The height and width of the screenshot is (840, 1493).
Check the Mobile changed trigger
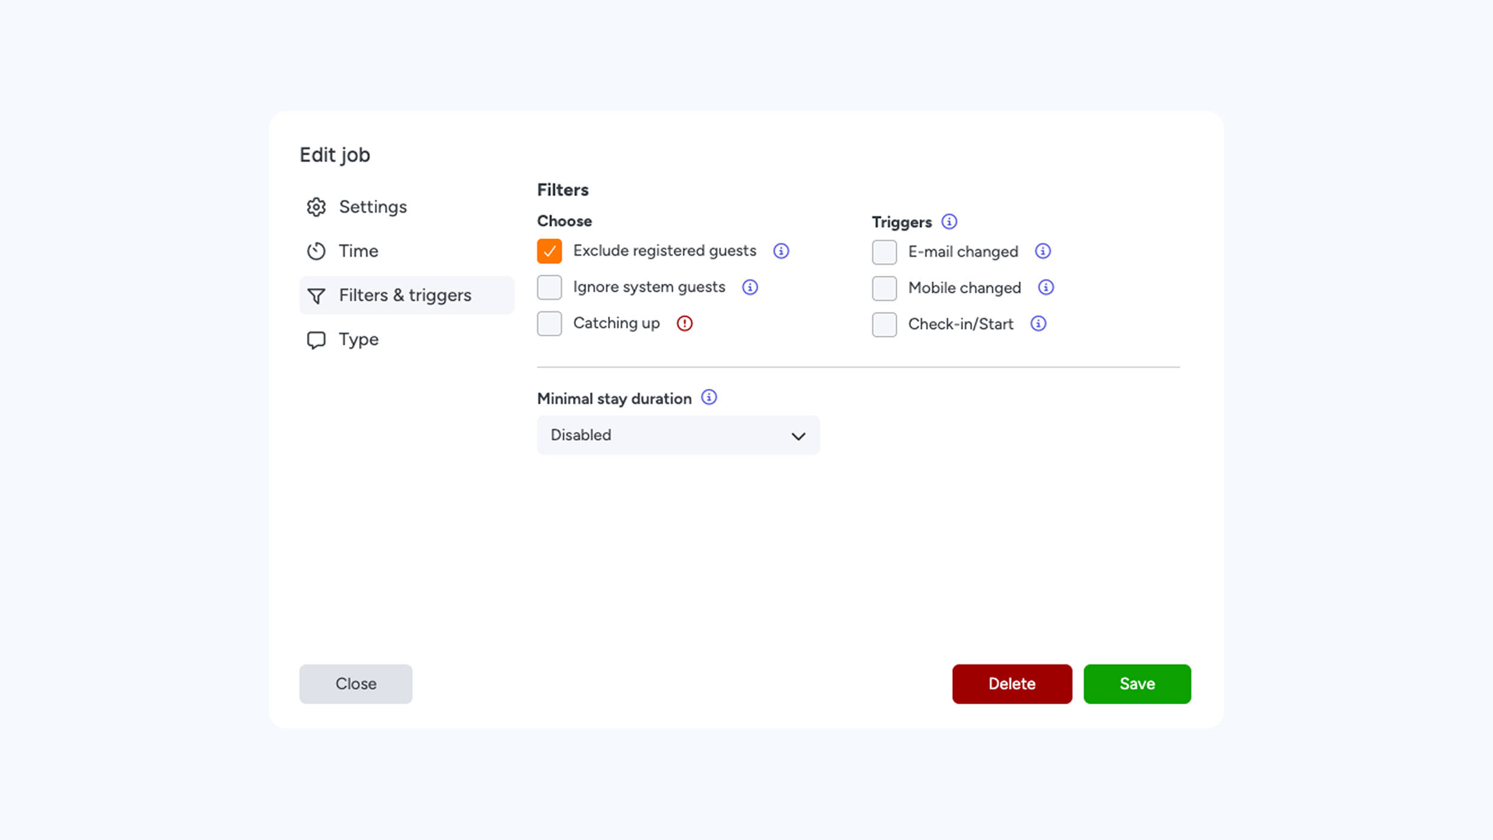coord(884,288)
